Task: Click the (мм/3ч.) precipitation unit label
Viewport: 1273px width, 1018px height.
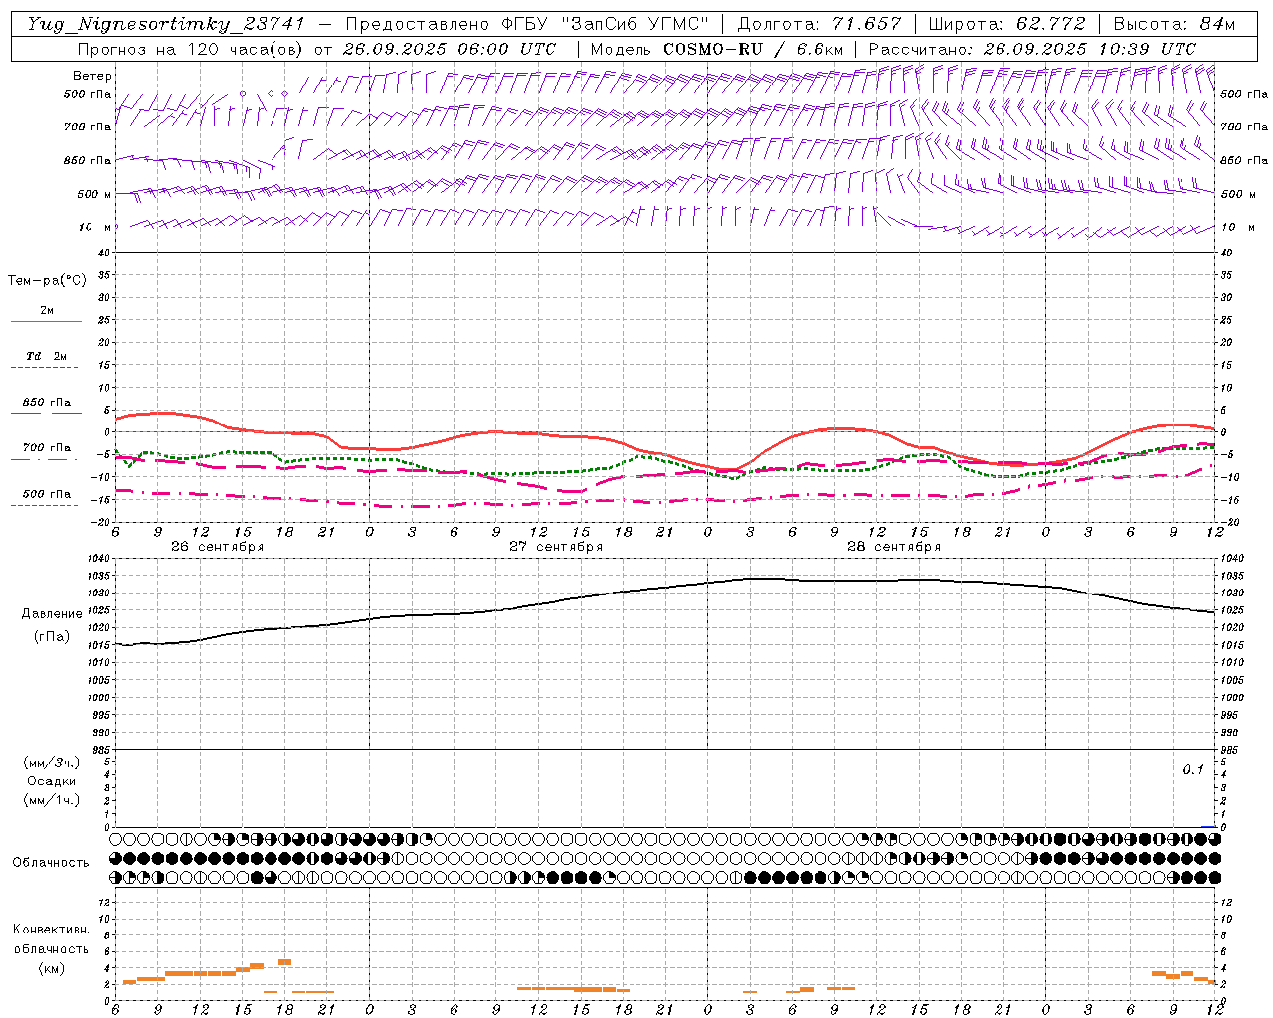Action: [x=51, y=763]
